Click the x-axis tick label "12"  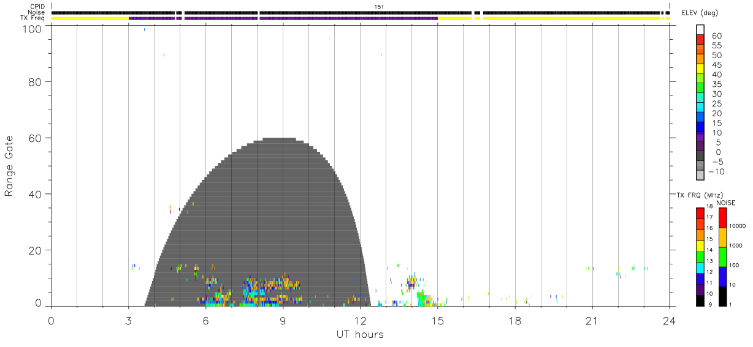coord(360,321)
